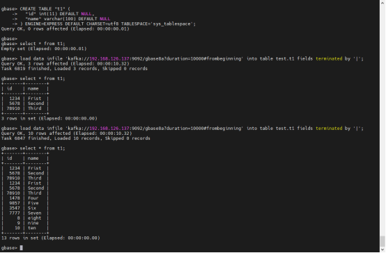The image size is (386, 253).
Task: Click 'Query OK, 0 rows affected' message
Action: [x=65, y=28]
